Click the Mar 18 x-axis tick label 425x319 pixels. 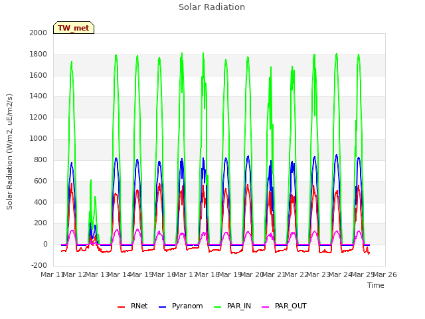207,274
